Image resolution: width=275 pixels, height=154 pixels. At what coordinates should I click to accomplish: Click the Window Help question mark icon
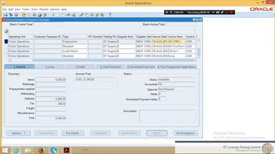110,15
